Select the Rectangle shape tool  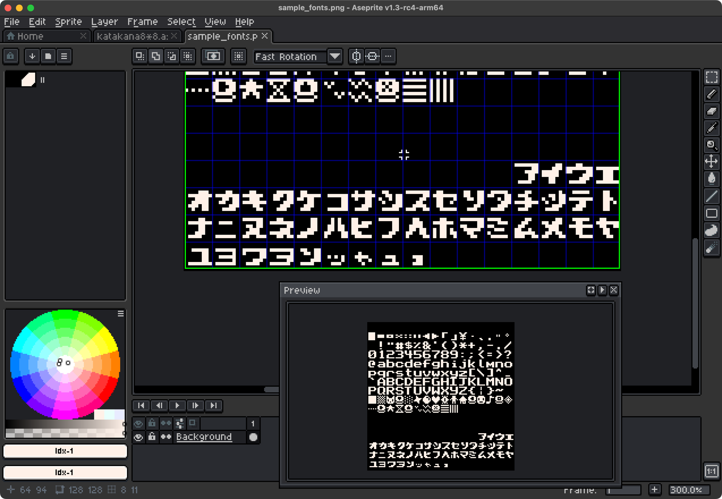711,214
